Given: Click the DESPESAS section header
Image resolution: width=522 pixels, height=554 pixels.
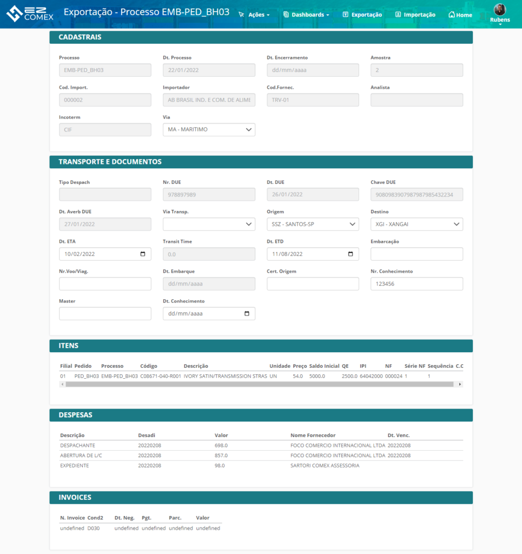Looking at the screenshot, I should point(261,415).
